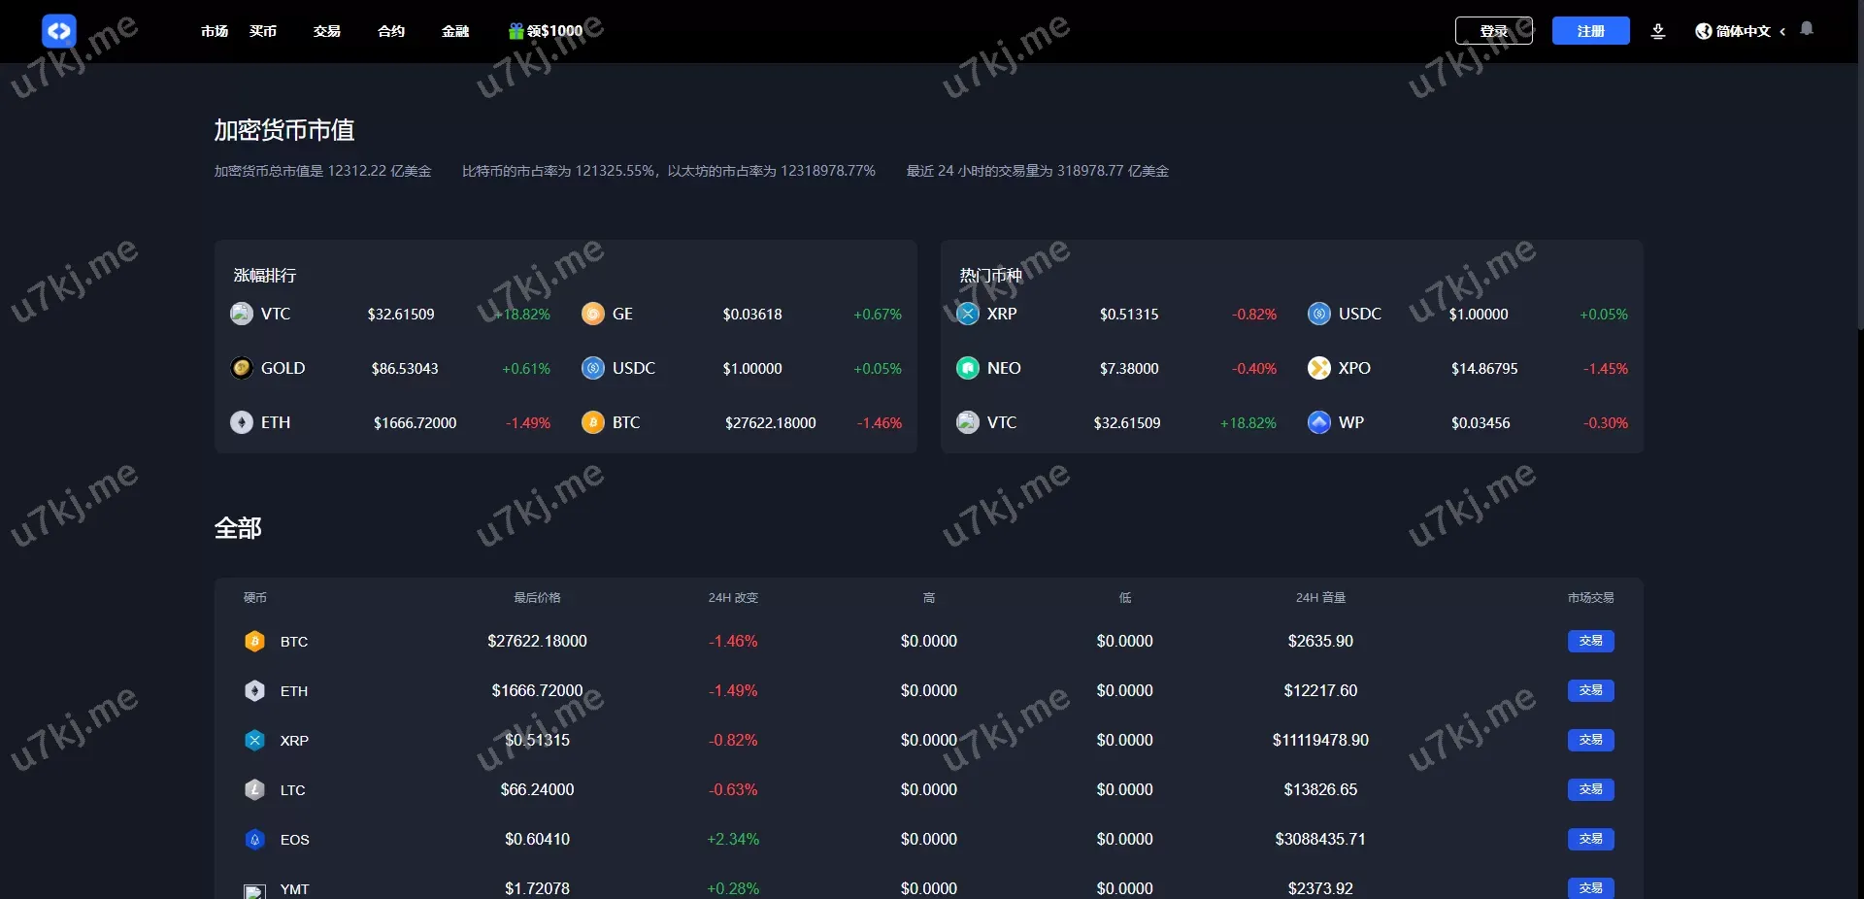Open the 金融 menu item
The height and width of the screenshot is (899, 1864).
(455, 31)
